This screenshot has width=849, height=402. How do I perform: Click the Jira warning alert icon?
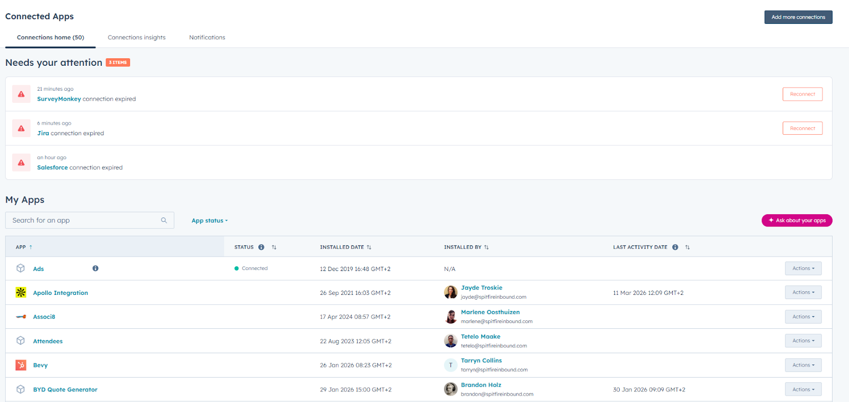[21, 128]
